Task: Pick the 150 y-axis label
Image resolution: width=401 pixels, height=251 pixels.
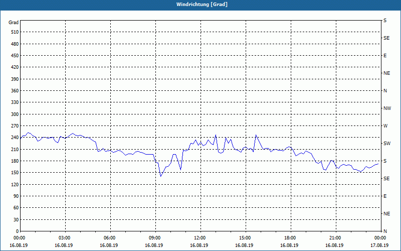Action: pyautogui.click(x=15, y=173)
